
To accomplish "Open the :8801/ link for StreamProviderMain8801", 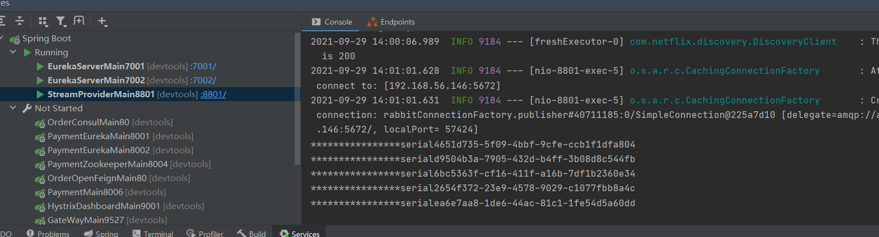I will tap(213, 94).
